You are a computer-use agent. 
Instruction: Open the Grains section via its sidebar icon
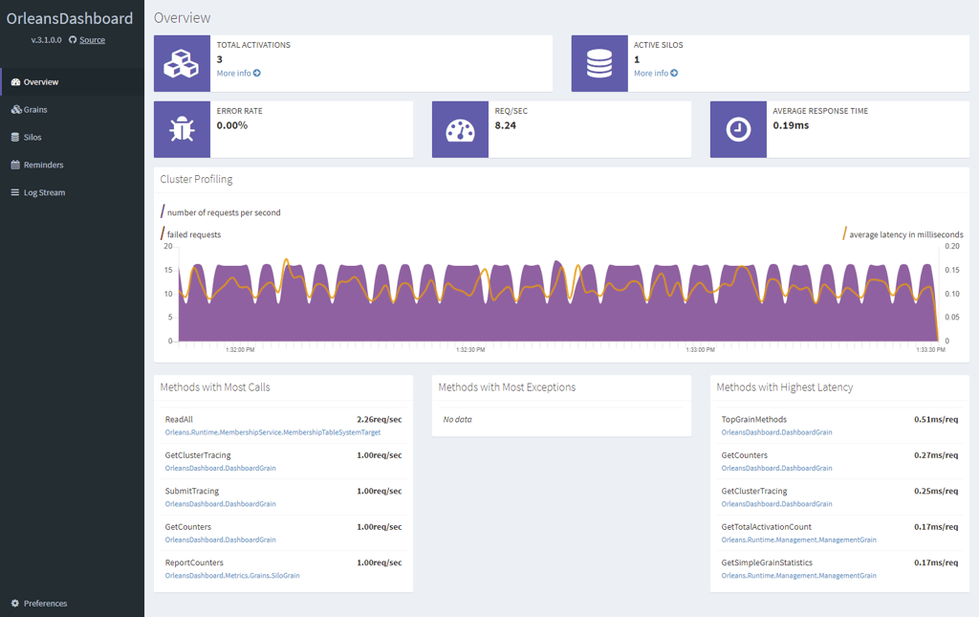(16, 109)
